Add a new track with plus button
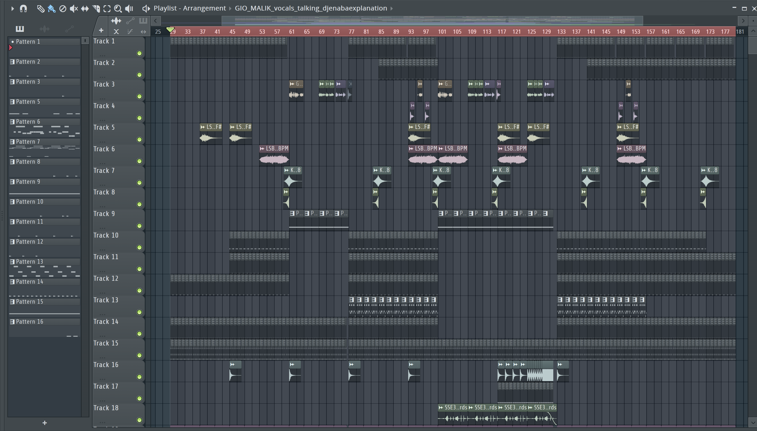The image size is (757, 431). pos(101,31)
